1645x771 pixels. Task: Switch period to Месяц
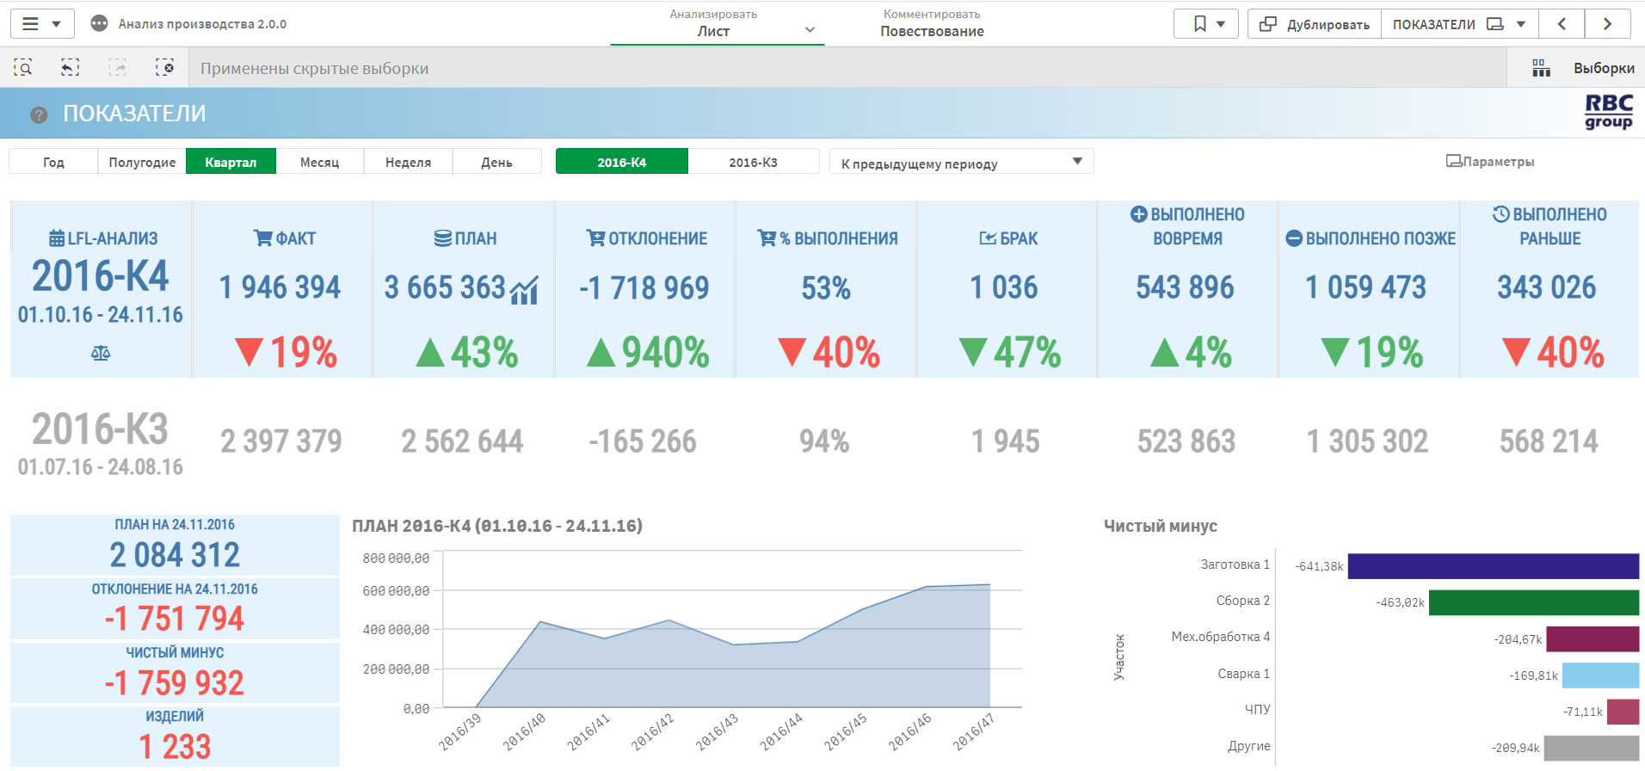pyautogui.click(x=319, y=162)
